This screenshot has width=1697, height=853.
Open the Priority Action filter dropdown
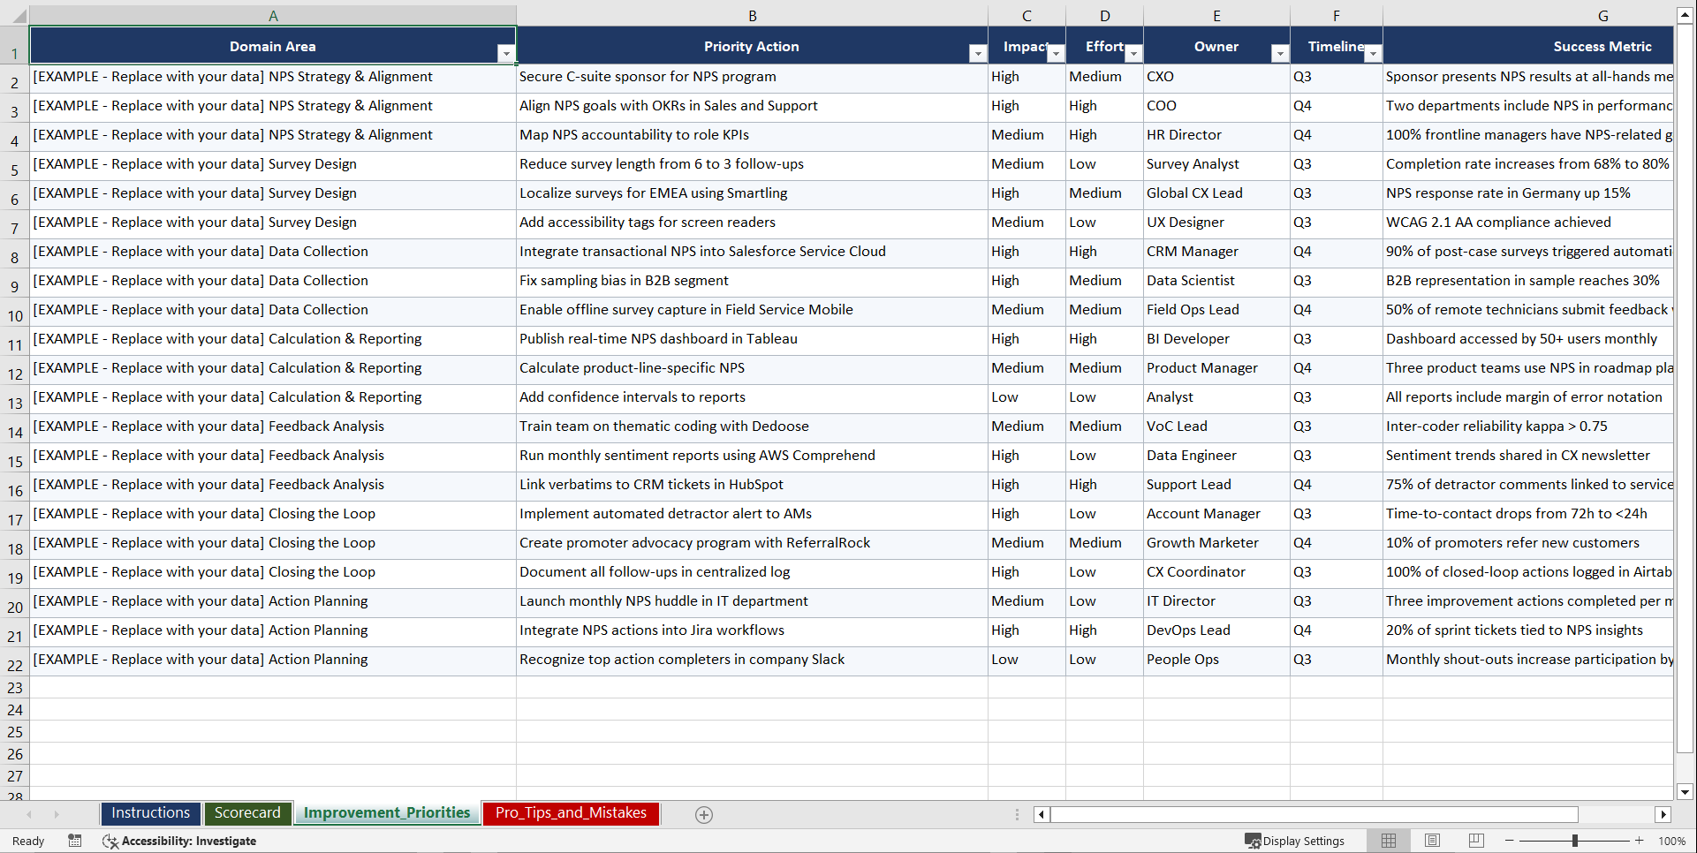(x=978, y=54)
